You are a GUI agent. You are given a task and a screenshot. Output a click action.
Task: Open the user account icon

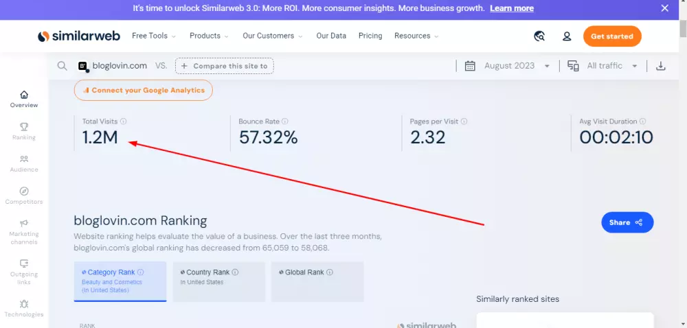coord(567,36)
